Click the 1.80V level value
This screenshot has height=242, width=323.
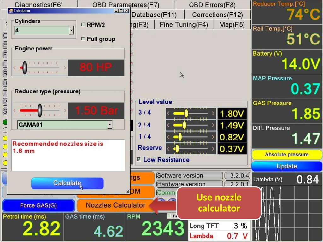coord(232,113)
